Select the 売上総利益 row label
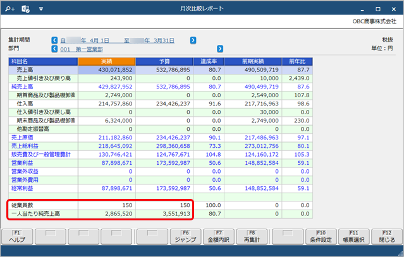 point(25,146)
